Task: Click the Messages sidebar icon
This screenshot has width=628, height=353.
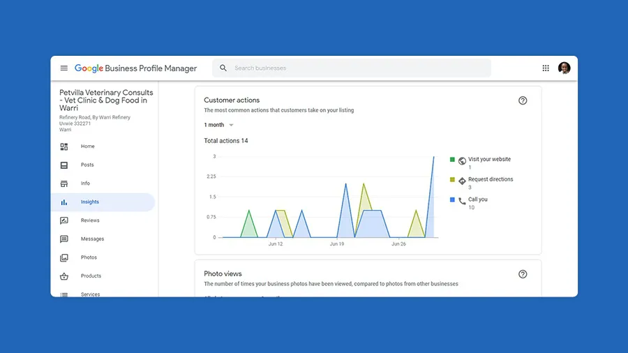Action: pos(64,239)
